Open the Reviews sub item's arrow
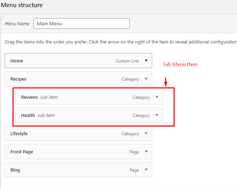Image resolution: width=237 pixels, height=189 pixels. pyautogui.click(x=157, y=97)
